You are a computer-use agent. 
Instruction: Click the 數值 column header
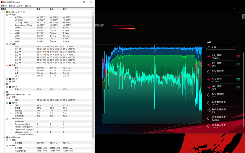pyautogui.click(x=42, y=9)
